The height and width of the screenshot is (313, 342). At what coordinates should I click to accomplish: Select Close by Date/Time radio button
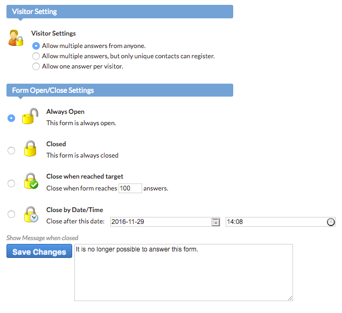click(x=11, y=214)
